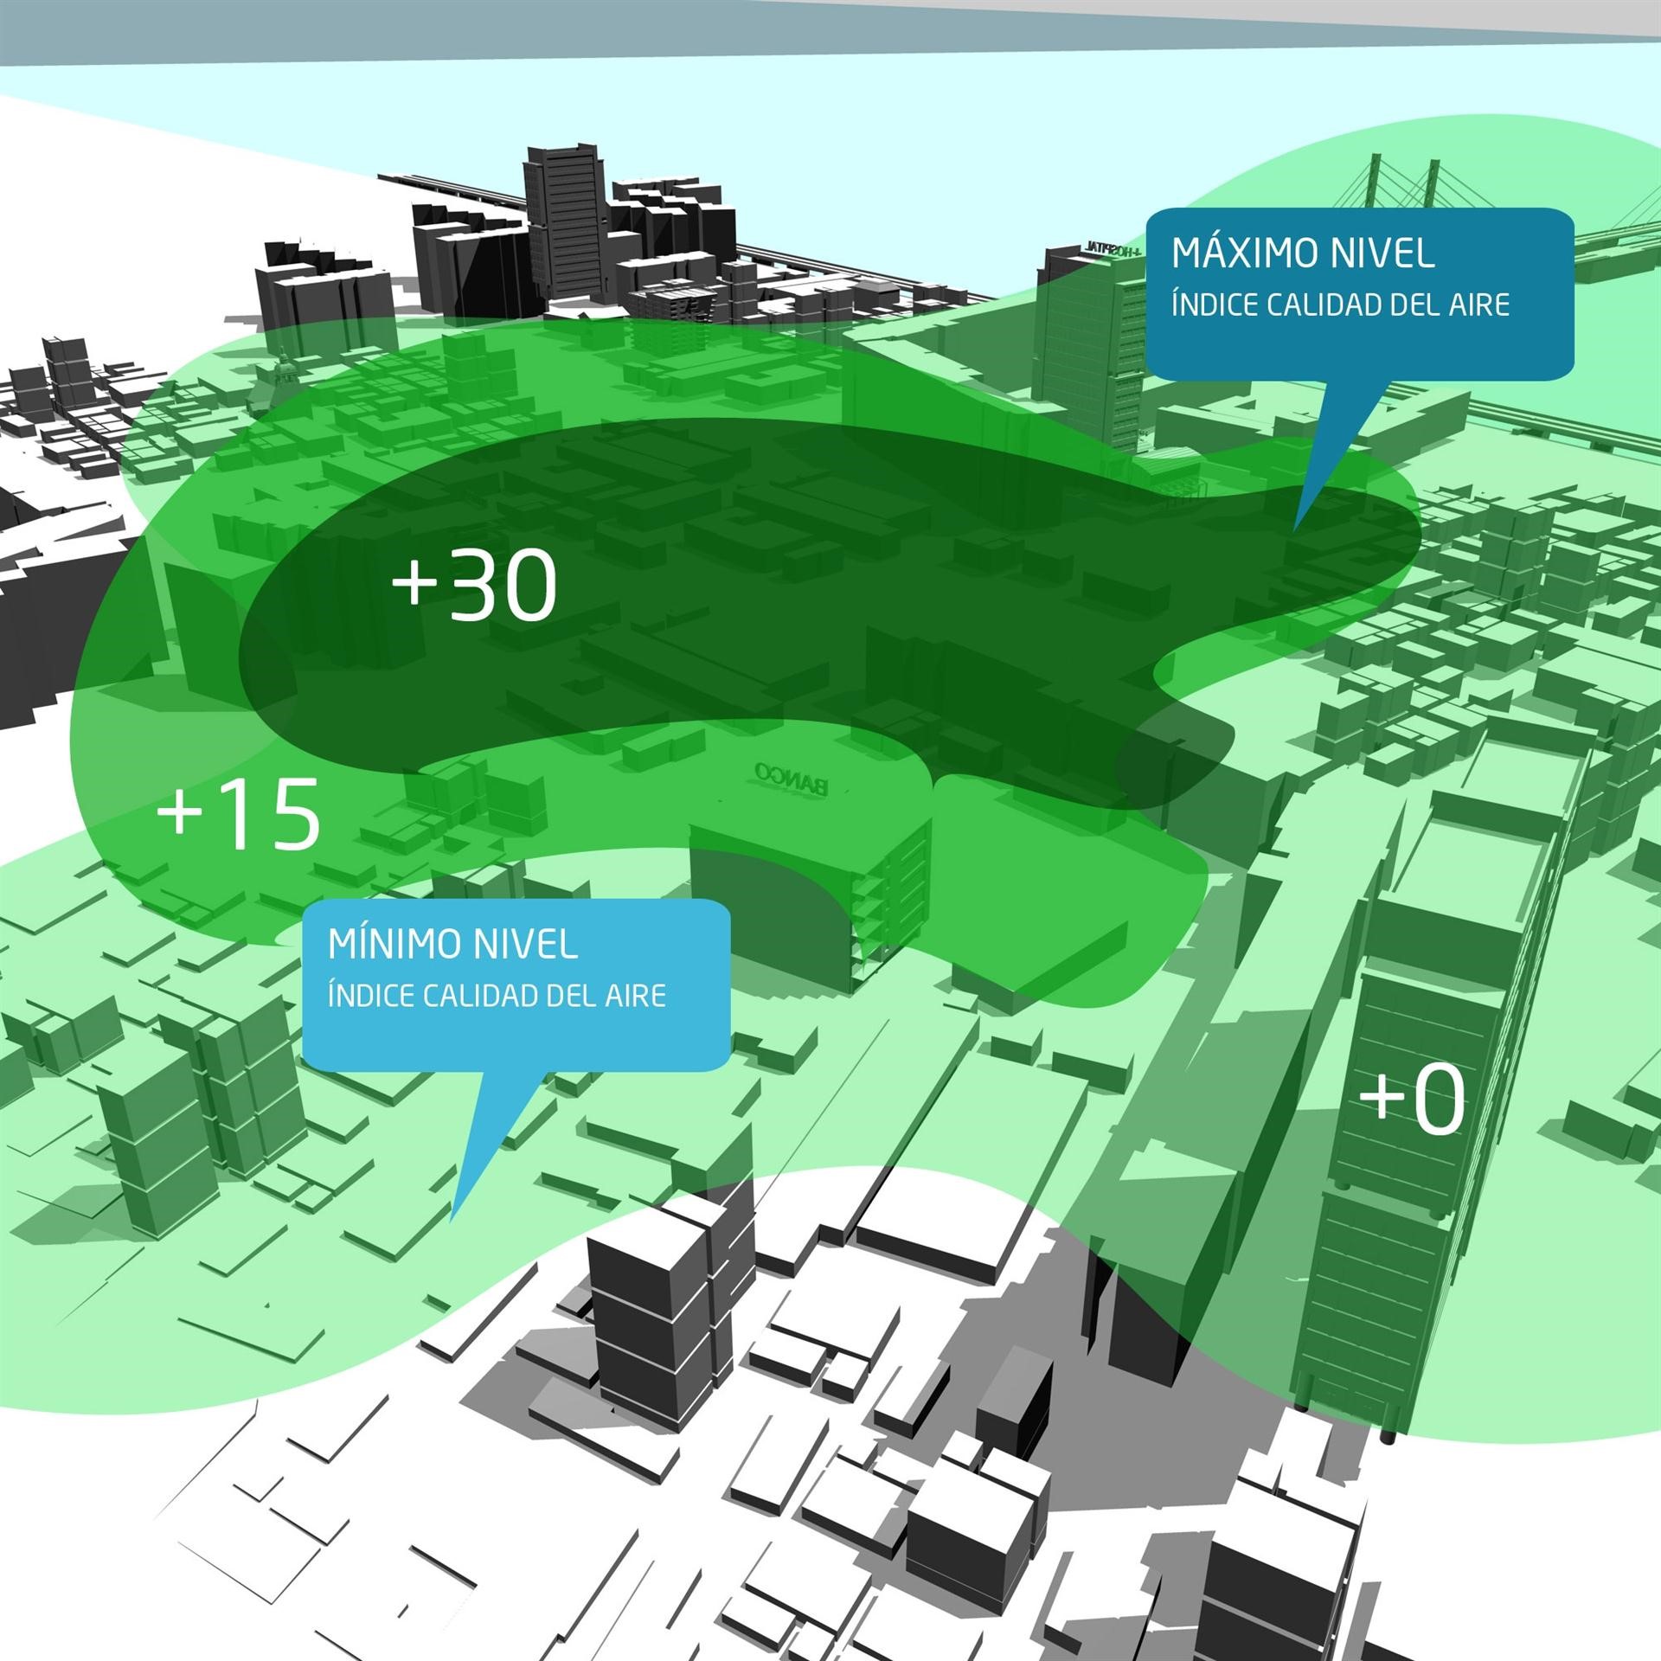The image size is (1661, 1661).
Task: Select the +15 air quality label
Action: pos(239,814)
